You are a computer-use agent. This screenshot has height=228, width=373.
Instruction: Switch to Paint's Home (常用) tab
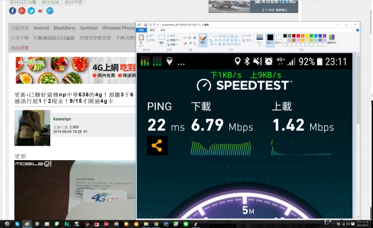152,30
